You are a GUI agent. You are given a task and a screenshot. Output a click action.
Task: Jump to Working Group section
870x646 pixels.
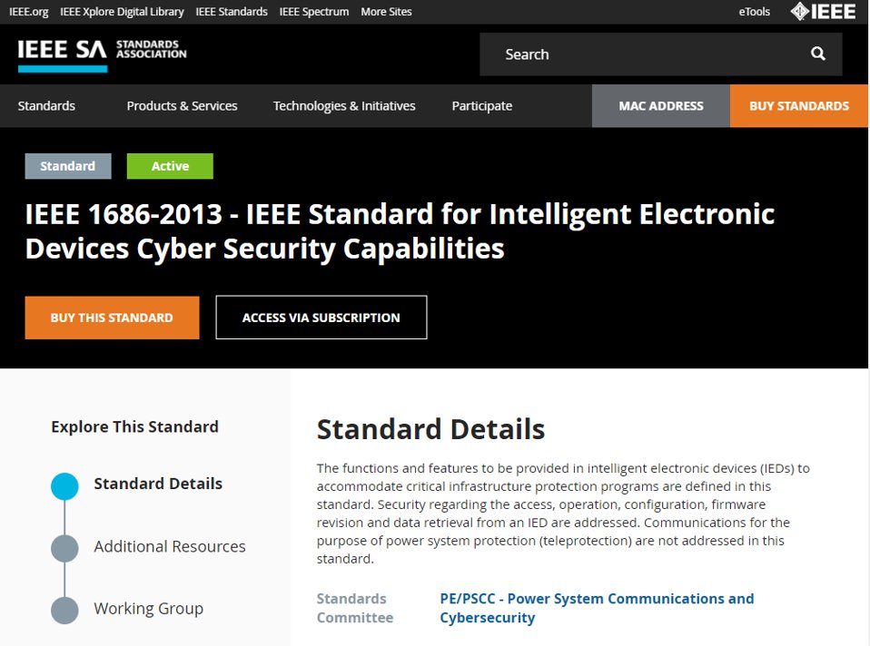tap(149, 609)
